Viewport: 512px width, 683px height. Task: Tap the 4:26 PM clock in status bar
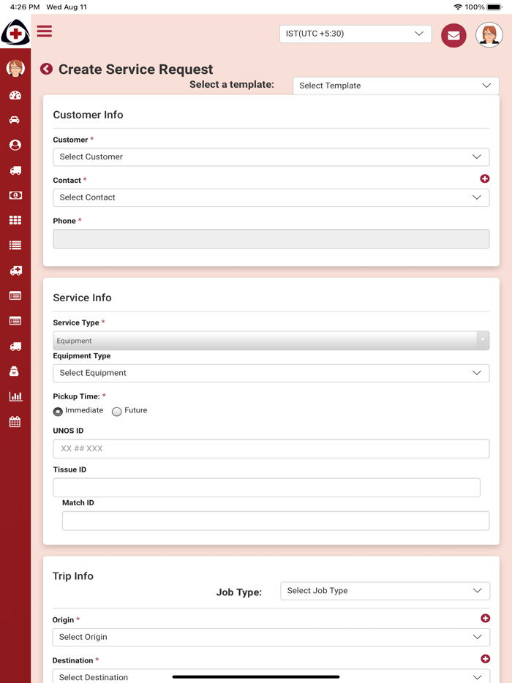pyautogui.click(x=25, y=7)
